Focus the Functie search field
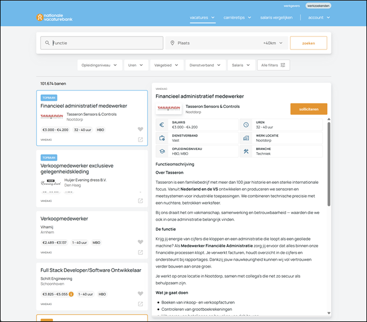Screen dimensions: 367x322 (x=102, y=43)
